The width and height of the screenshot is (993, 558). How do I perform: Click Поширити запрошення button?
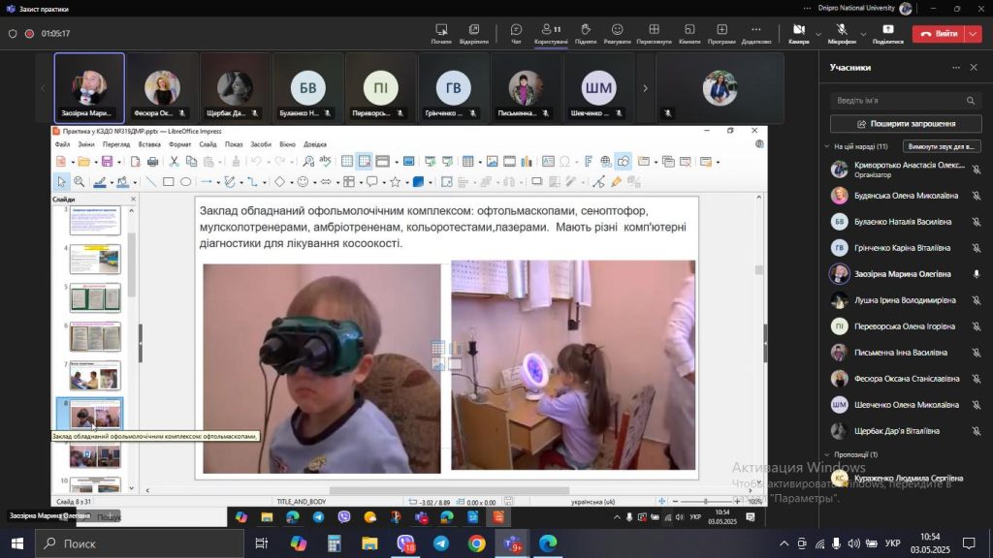tap(906, 124)
